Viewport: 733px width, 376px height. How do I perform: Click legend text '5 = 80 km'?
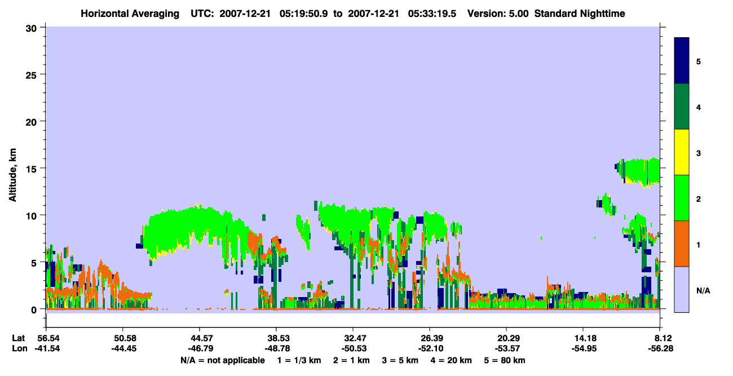pos(506,360)
